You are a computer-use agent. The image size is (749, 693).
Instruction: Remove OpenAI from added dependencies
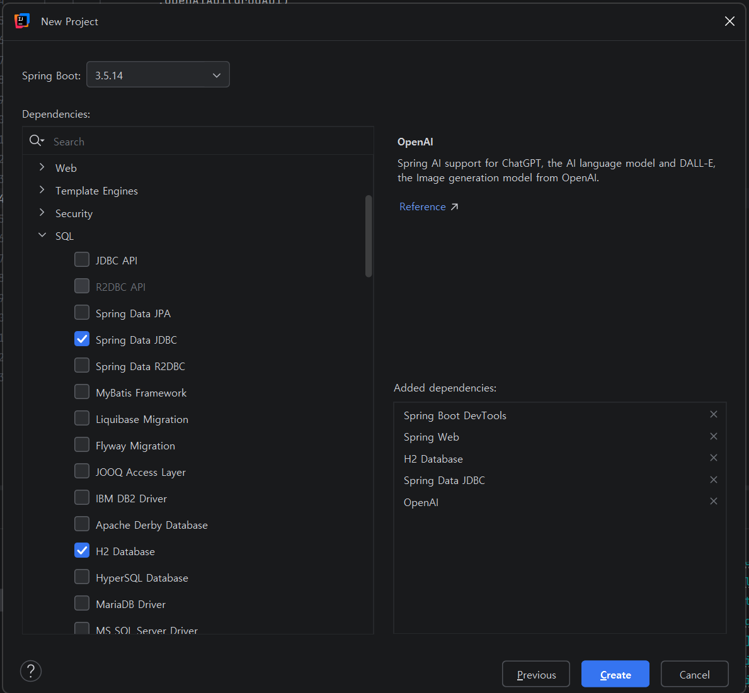pyautogui.click(x=713, y=501)
